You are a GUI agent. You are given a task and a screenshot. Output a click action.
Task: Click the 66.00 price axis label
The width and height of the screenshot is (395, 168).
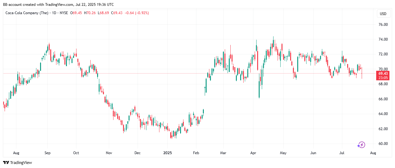[x=383, y=99]
